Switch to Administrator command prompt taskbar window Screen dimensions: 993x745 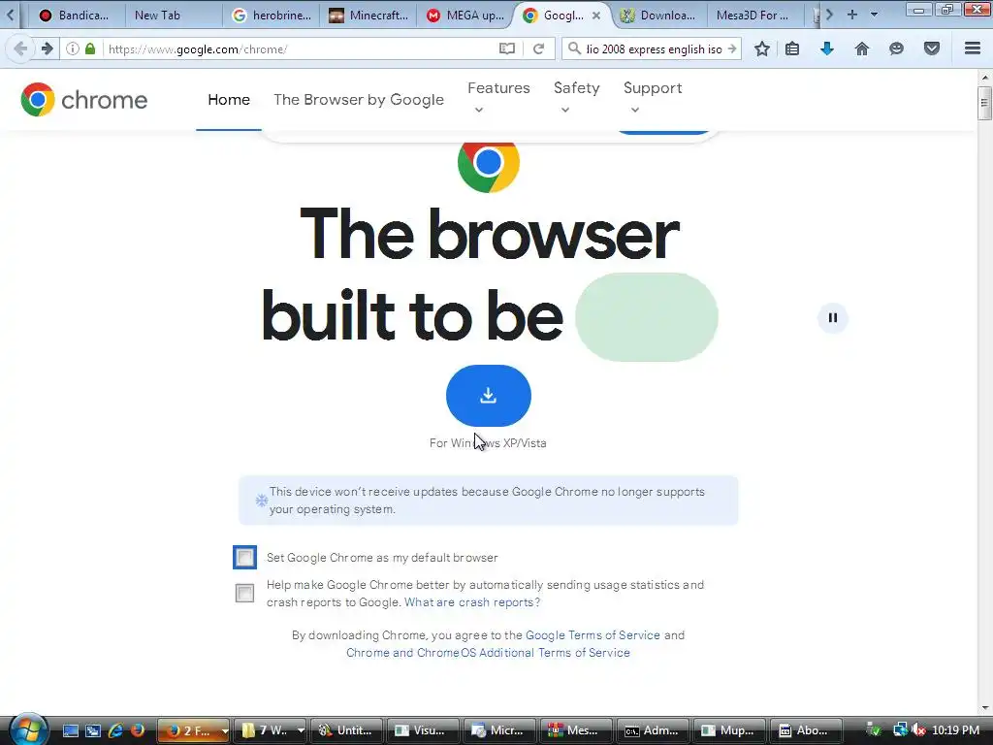click(653, 730)
